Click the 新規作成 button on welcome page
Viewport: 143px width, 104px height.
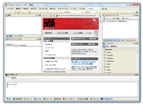point(48,33)
